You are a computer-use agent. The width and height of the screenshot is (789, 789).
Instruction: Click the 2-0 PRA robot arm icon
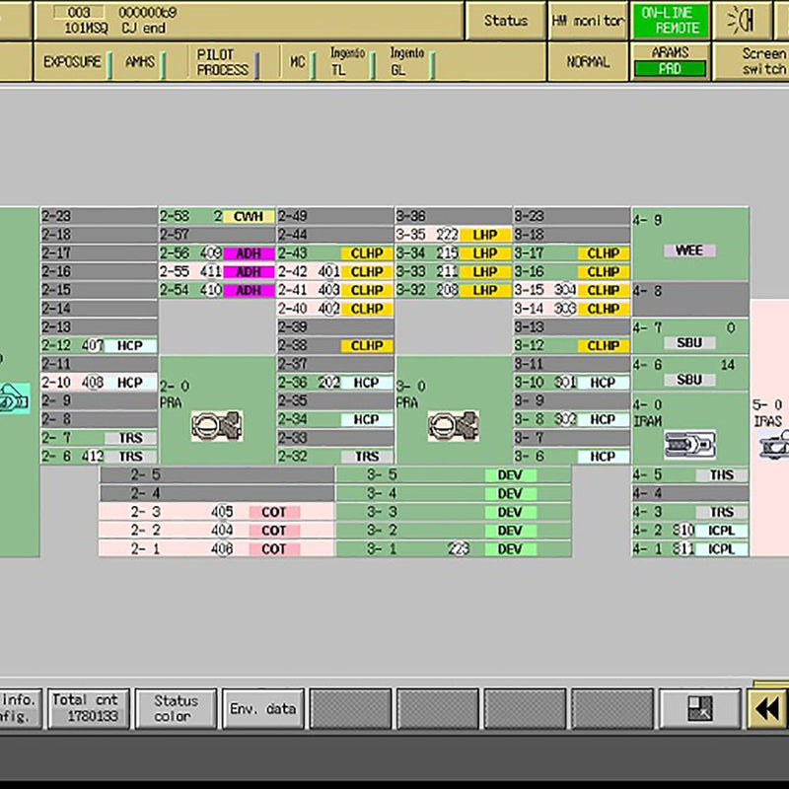217,426
